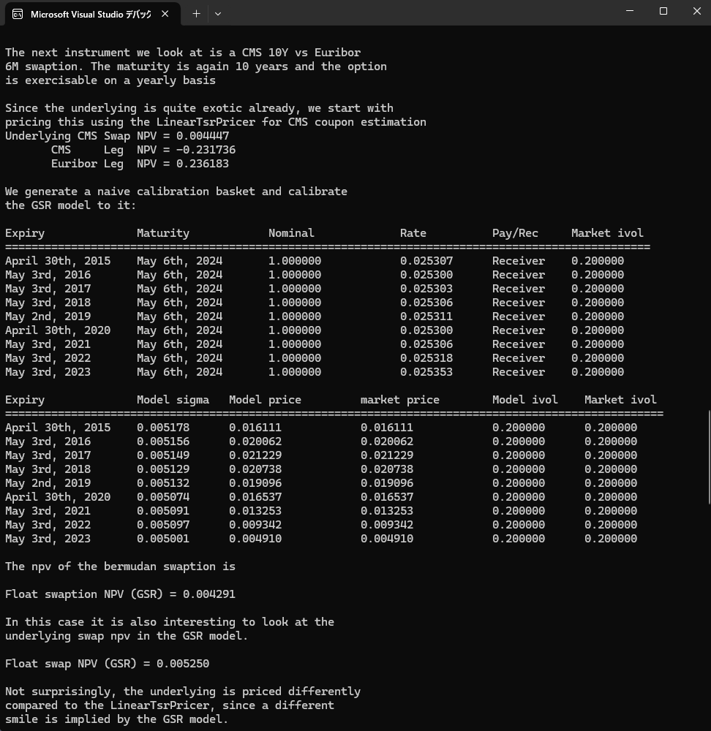Click the console icon in the tab

(18, 14)
